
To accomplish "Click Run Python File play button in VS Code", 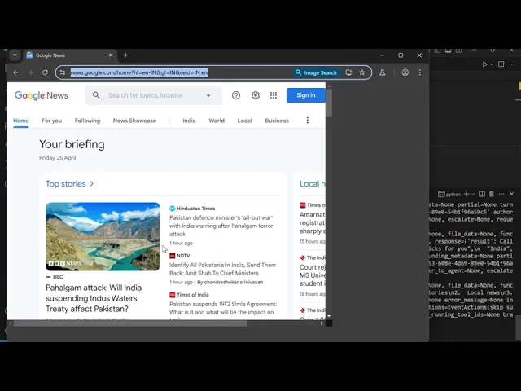I will click(x=485, y=64).
